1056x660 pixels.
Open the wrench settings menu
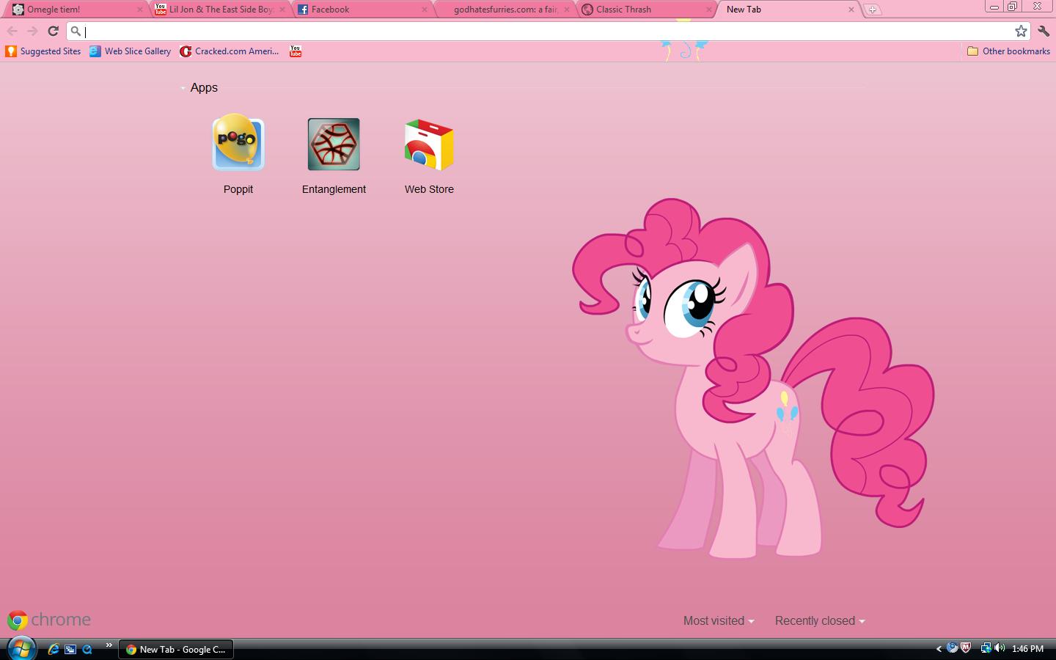pyautogui.click(x=1044, y=31)
